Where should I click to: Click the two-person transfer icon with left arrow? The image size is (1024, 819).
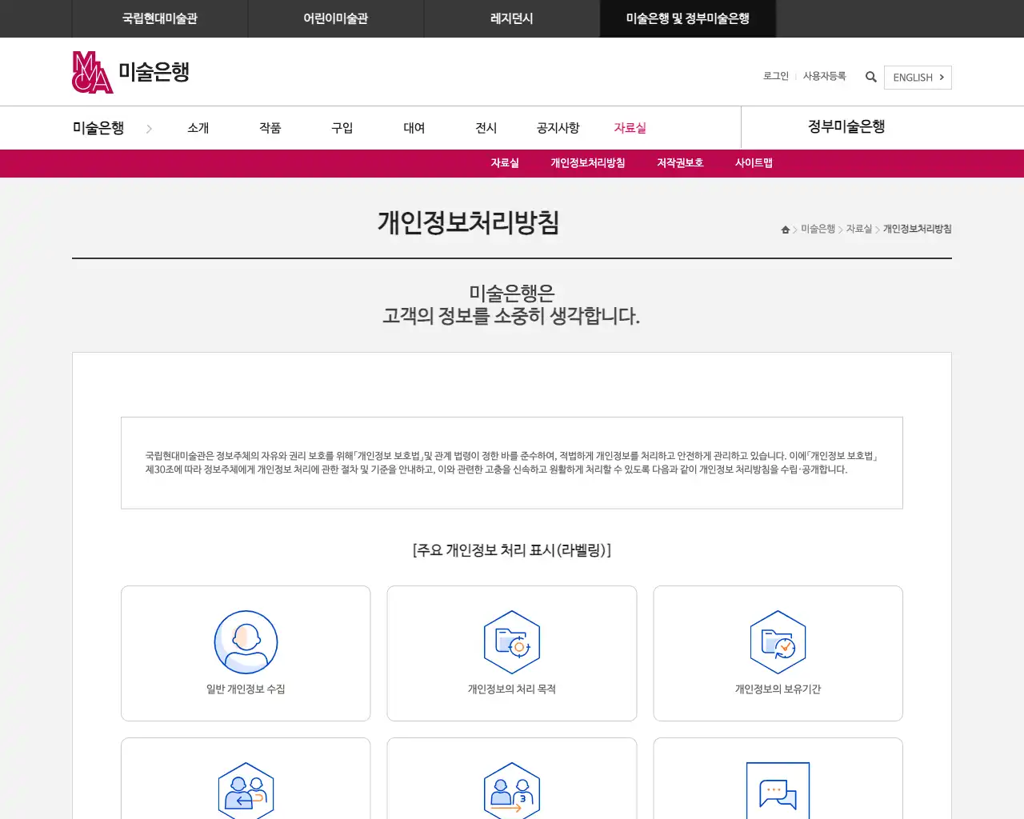(x=246, y=791)
